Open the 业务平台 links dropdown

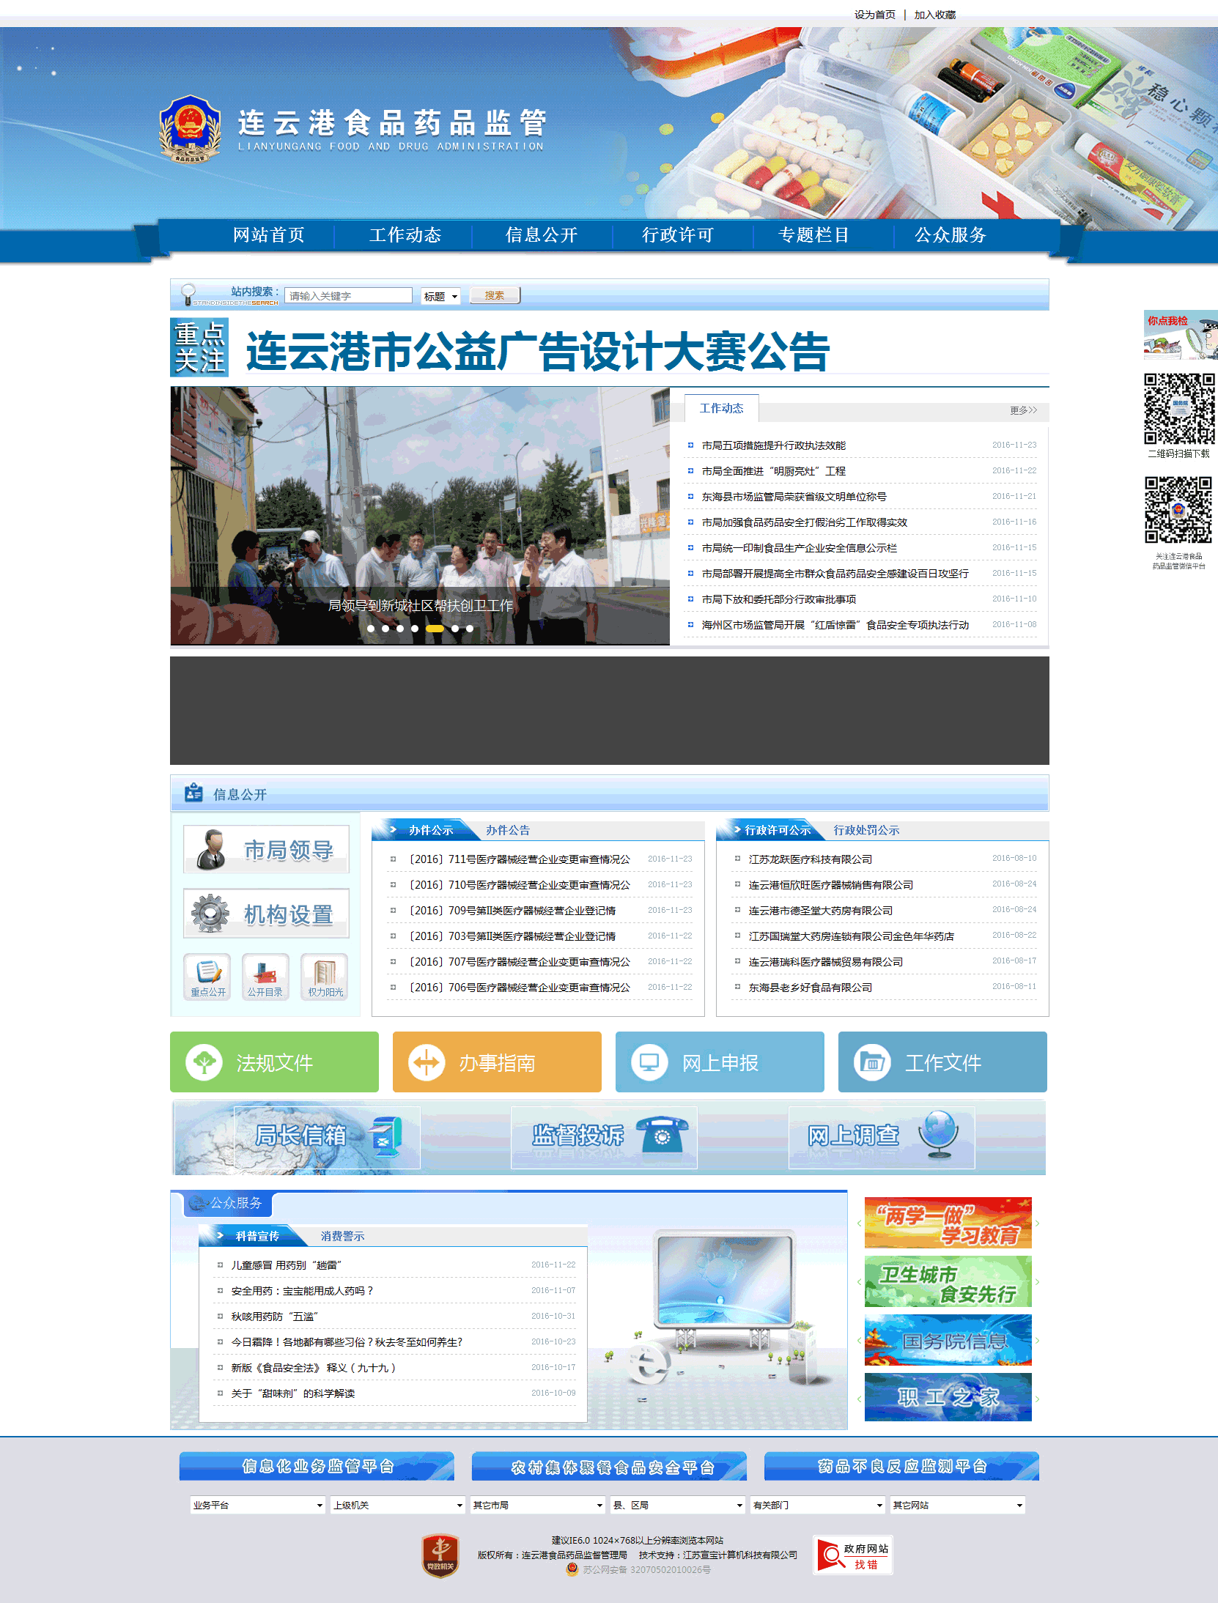[256, 1505]
